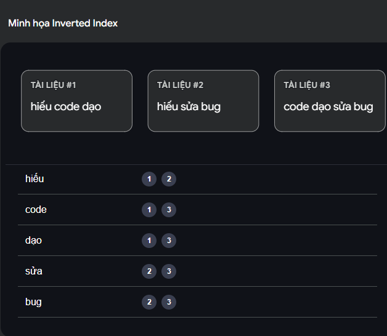
Task: Click the Minh họa Inverted Index title
Action: [63, 23]
